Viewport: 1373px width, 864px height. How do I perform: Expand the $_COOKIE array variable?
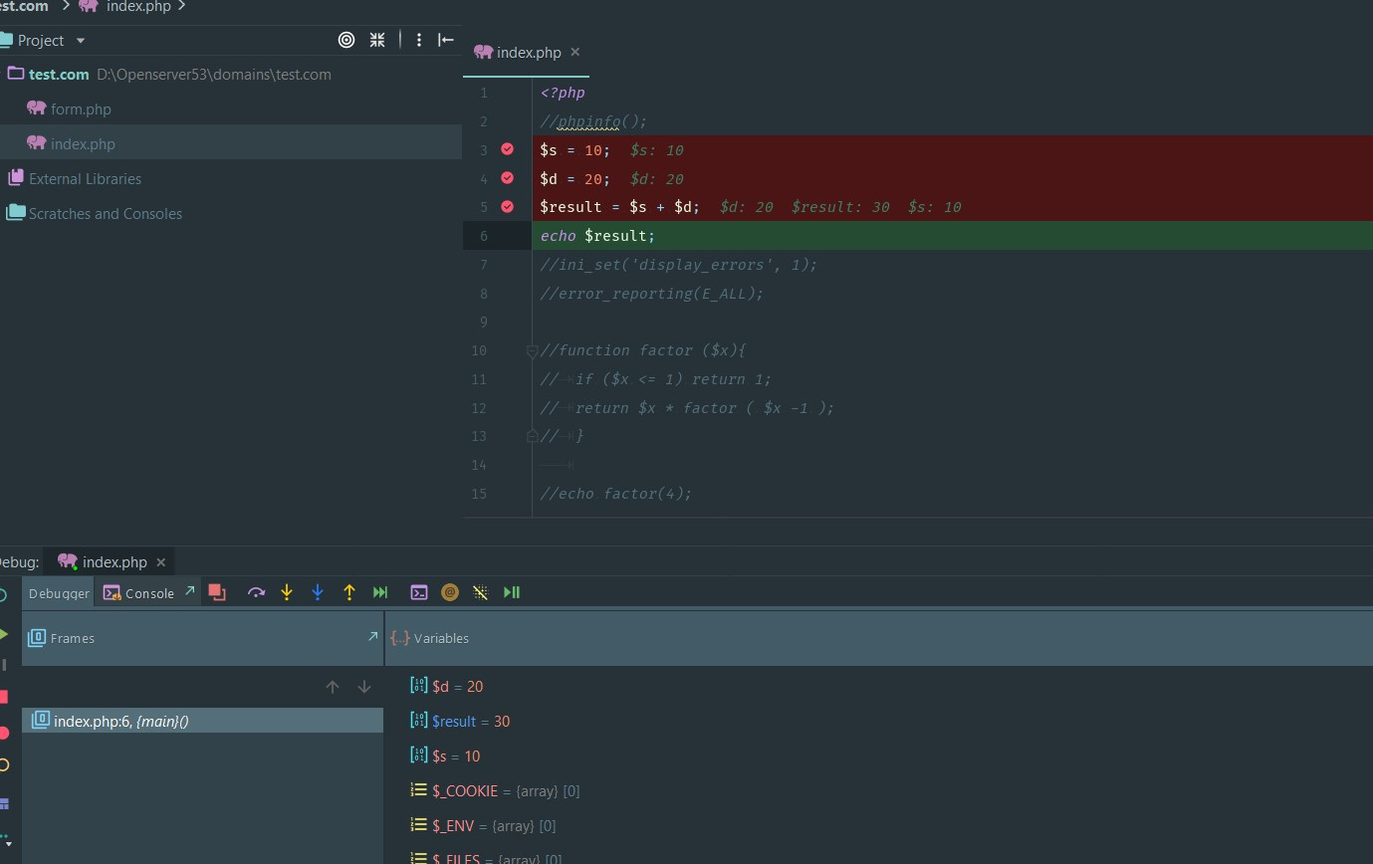(419, 790)
